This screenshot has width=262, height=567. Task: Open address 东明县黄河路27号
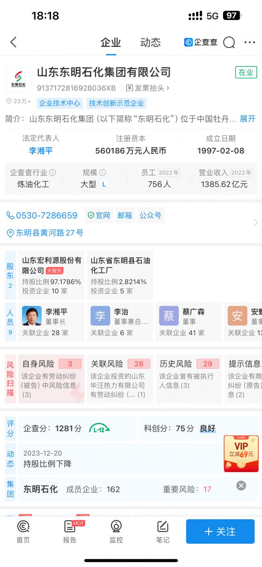click(x=45, y=233)
